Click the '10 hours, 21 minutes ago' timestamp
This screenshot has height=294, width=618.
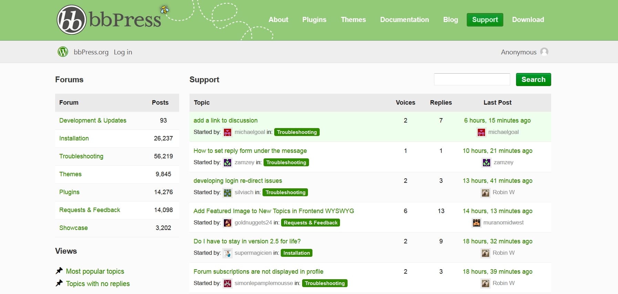[497, 151]
